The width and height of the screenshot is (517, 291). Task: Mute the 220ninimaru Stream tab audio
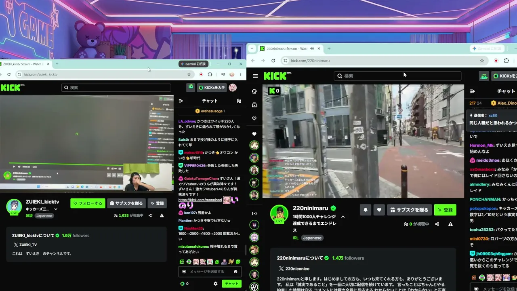click(312, 48)
